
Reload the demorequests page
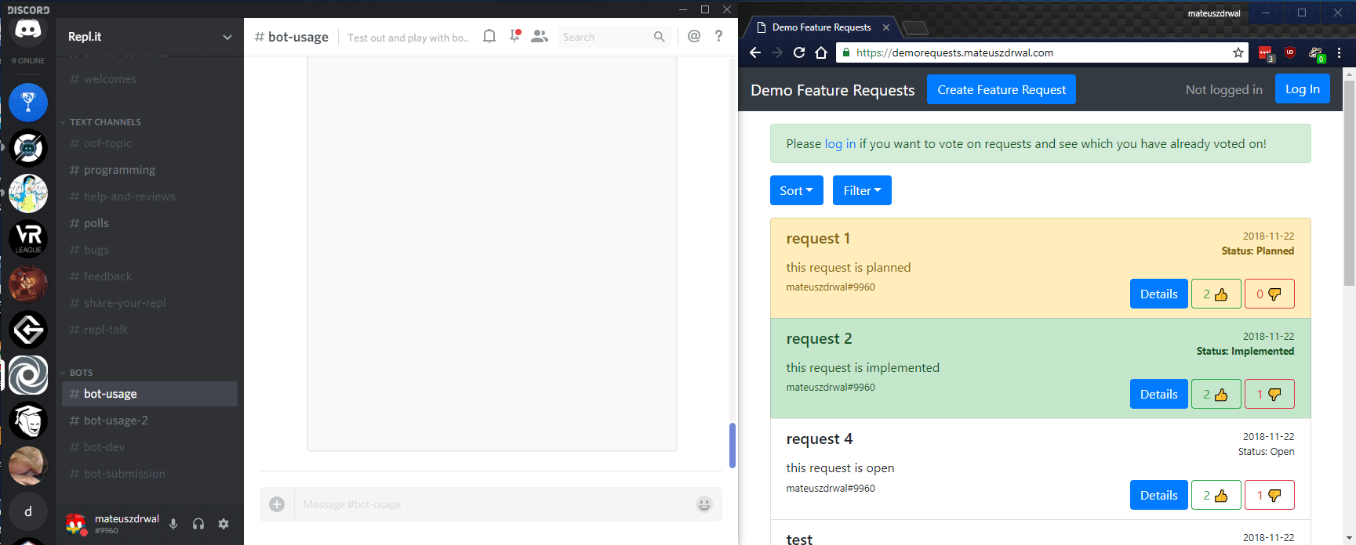(x=799, y=52)
